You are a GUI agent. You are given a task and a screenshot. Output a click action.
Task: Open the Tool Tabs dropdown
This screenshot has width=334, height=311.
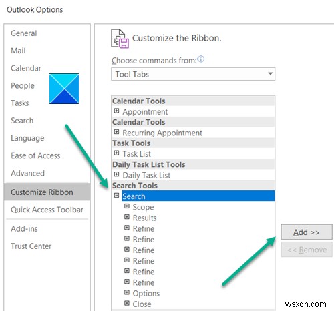click(x=193, y=74)
